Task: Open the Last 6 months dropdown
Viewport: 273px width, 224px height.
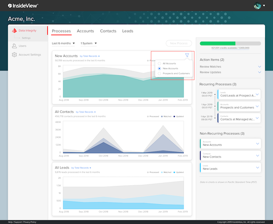Action: coord(63,43)
